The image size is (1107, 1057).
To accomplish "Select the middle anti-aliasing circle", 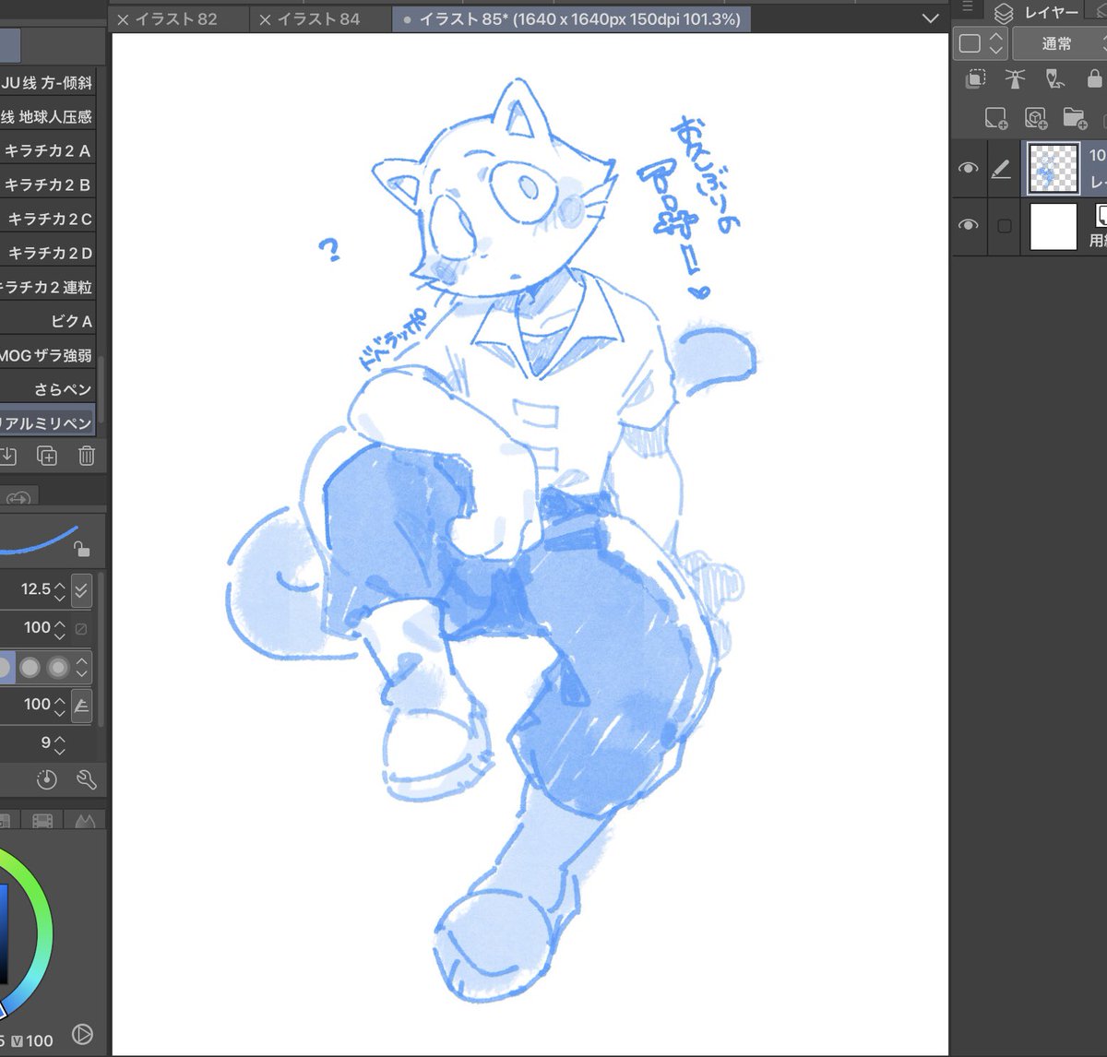I will coord(30,667).
